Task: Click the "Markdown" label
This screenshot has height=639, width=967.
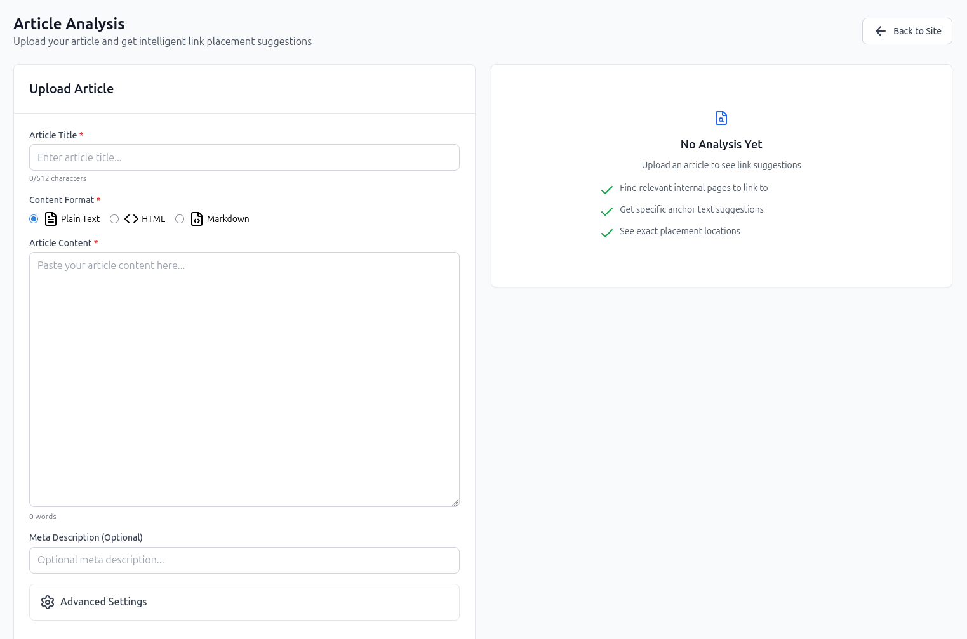Action: [x=228, y=219]
